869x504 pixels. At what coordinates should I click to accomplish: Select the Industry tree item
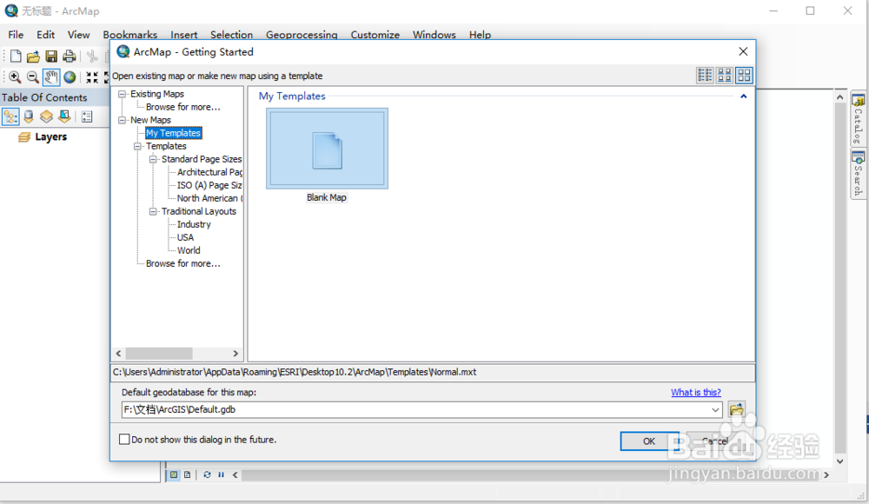coord(194,224)
